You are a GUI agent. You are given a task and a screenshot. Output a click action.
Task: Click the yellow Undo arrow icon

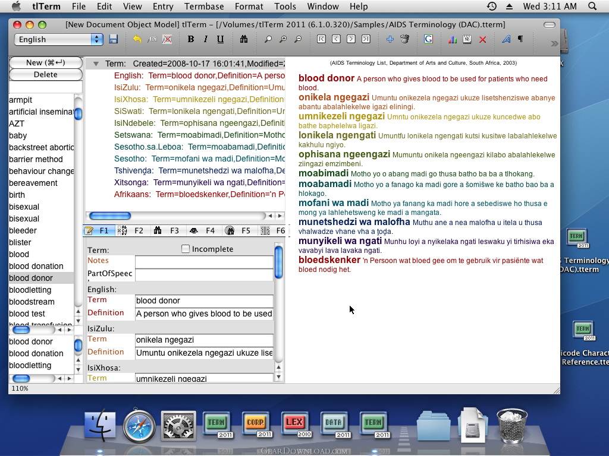click(137, 39)
